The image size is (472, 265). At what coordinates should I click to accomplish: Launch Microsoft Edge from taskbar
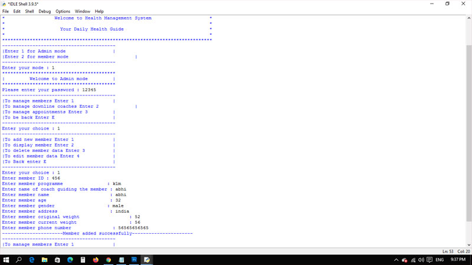[70, 260]
